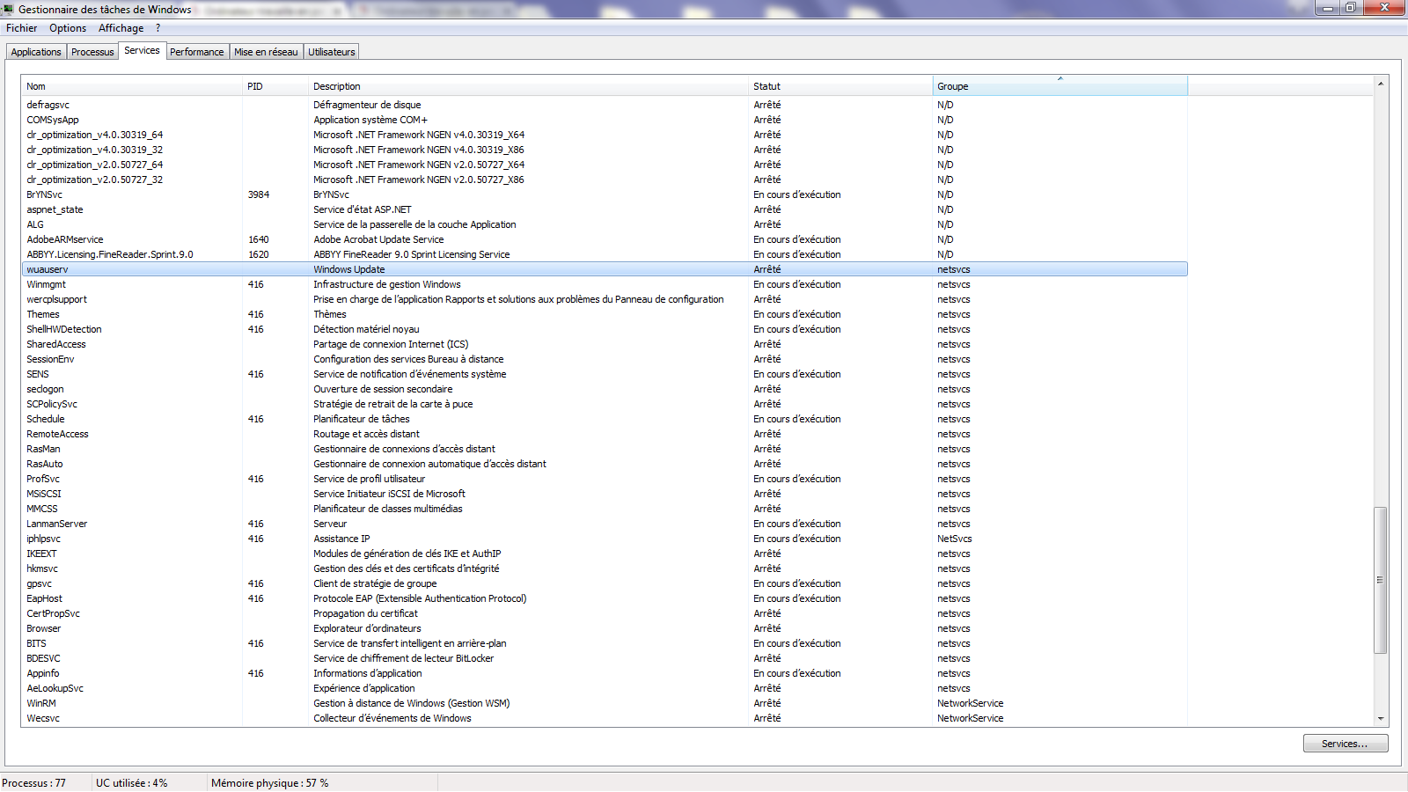Select the BDESVC service

click(605, 658)
